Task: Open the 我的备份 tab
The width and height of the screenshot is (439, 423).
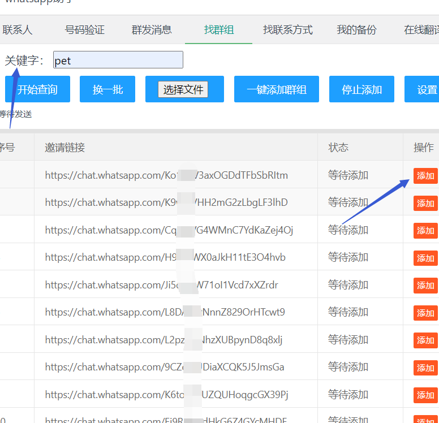Action: [356, 29]
